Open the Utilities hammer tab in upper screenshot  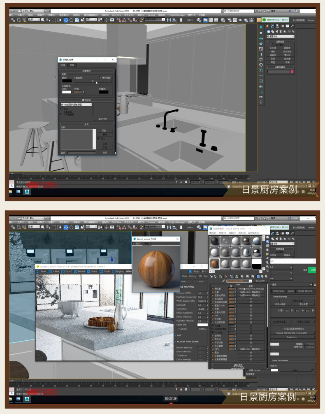(292, 26)
